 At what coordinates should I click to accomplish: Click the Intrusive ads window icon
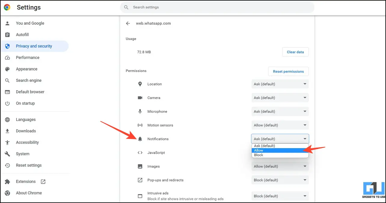point(140,196)
